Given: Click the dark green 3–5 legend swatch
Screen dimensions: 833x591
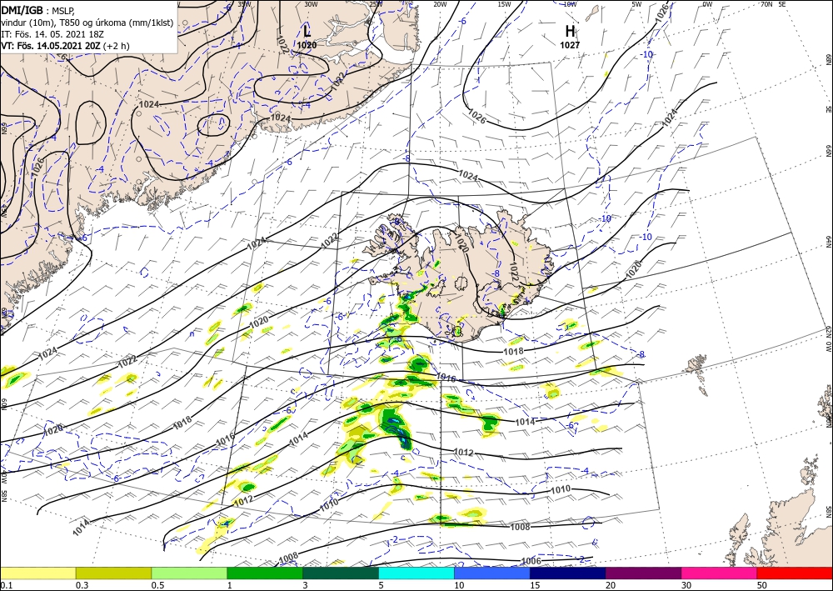Looking at the screenshot, I should pyautogui.click(x=341, y=573).
